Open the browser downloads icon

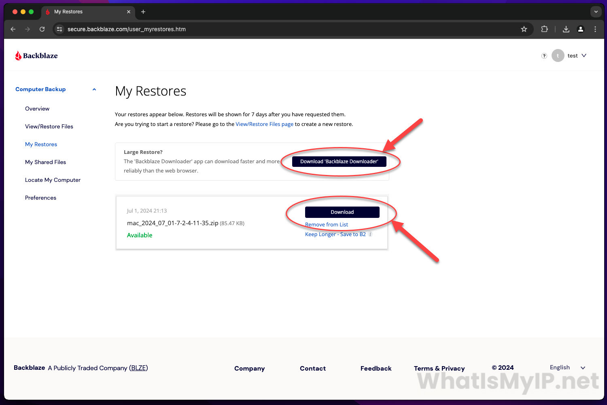click(x=566, y=29)
